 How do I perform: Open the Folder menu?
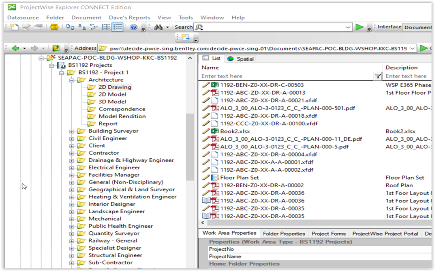pyautogui.click(x=55, y=18)
